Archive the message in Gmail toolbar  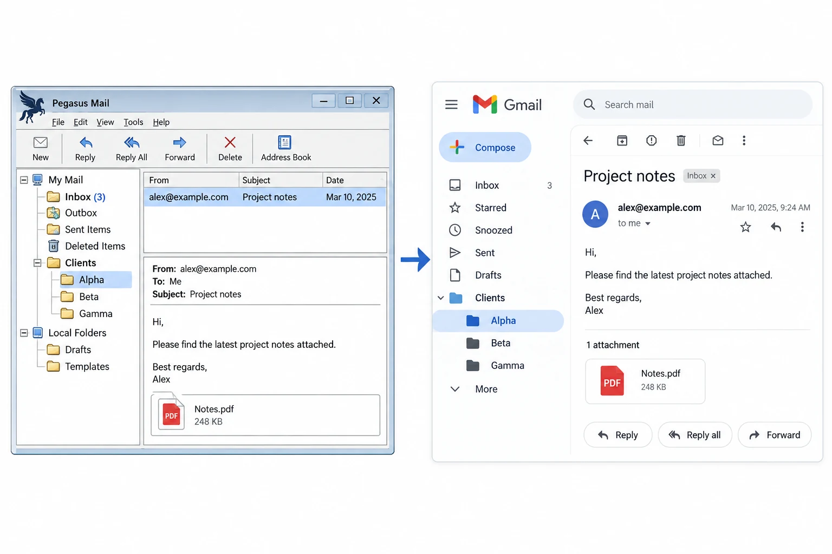[622, 141]
